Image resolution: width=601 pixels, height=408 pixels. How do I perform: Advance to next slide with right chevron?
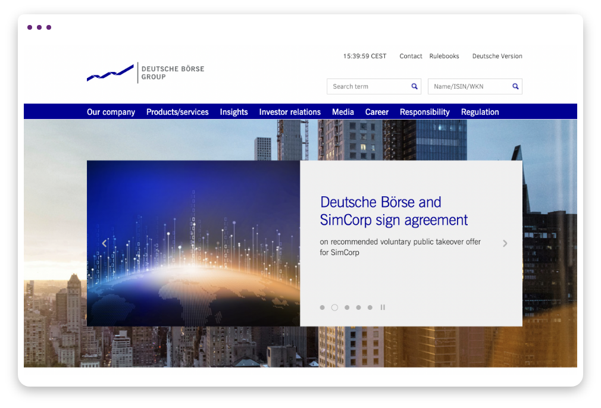point(505,243)
